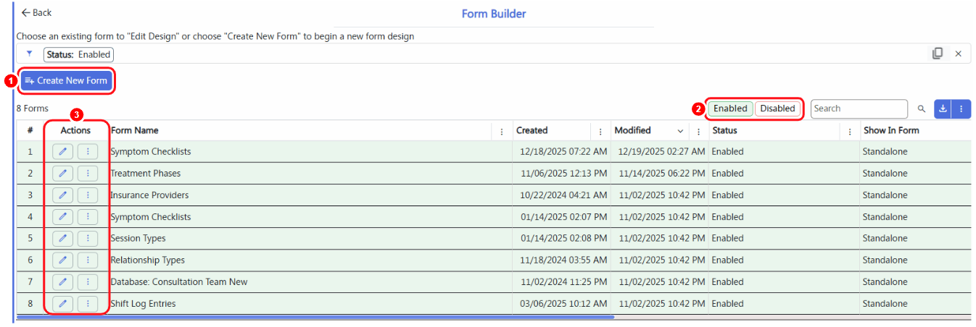Click the Session Types form name
The height and width of the screenshot is (327, 976).
[138, 239]
